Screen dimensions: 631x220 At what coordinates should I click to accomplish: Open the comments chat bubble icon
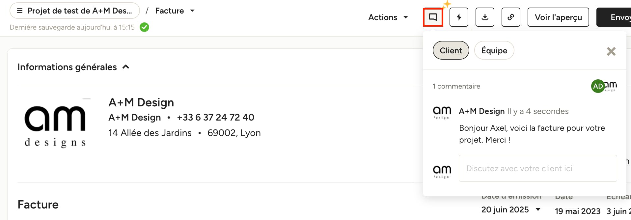433,17
